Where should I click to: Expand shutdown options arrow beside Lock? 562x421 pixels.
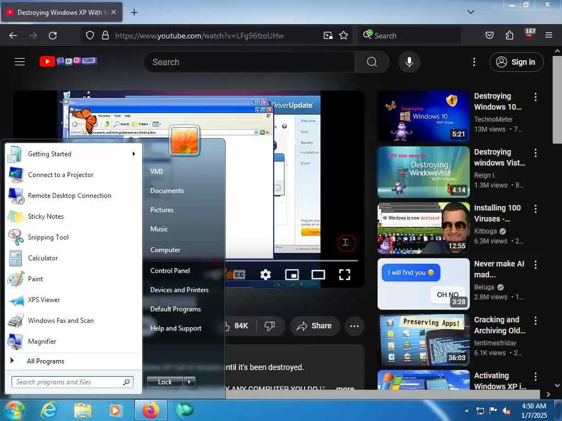[x=189, y=382]
